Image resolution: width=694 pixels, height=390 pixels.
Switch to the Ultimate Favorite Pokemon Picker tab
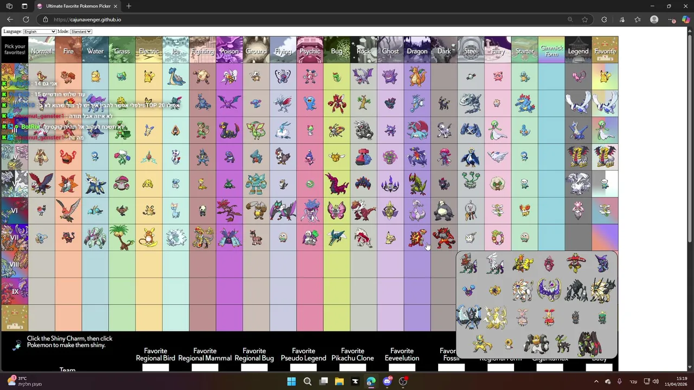[x=77, y=6]
